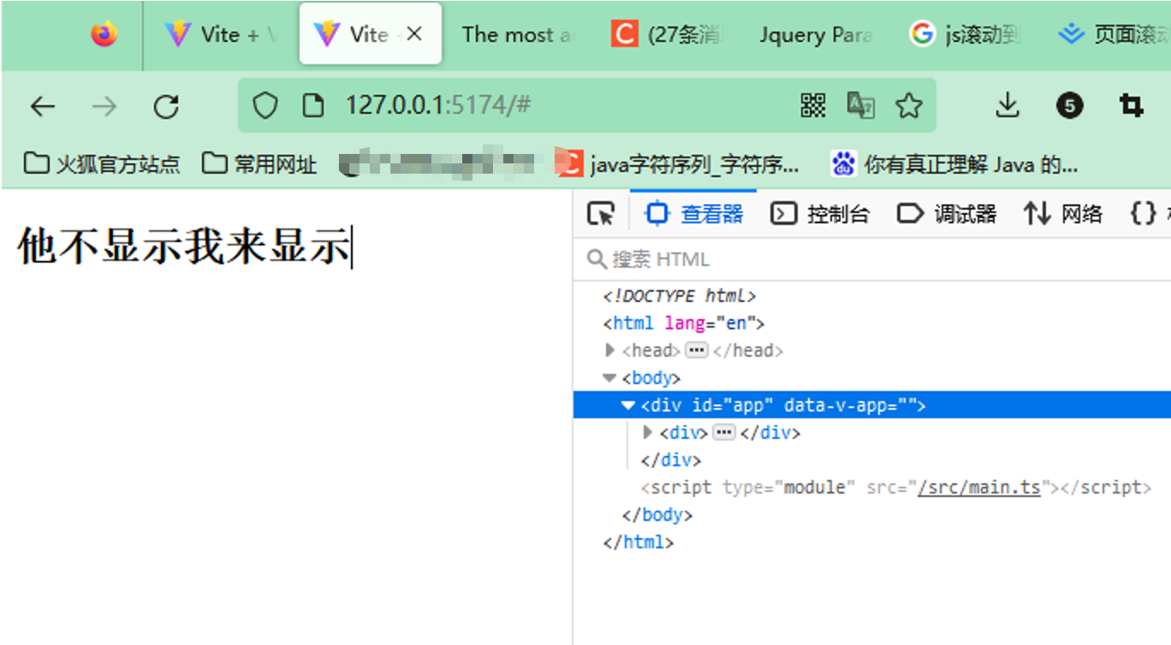
Task: Switch to the Jquery Para tab
Action: 815,34
